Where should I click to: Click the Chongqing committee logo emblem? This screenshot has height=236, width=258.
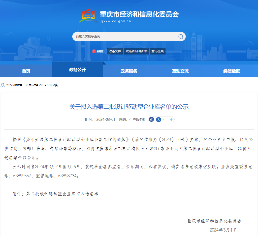pos(88,16)
